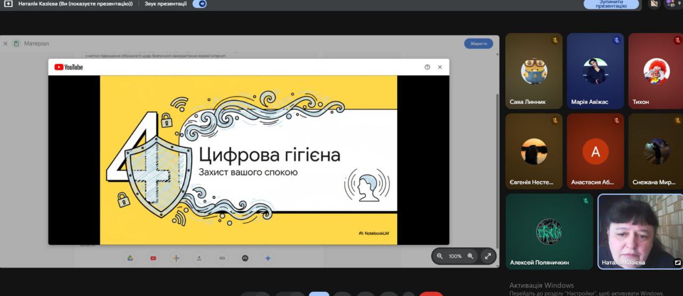
Task: Click the blue Gemini sparkle icon
Action: click(x=268, y=258)
